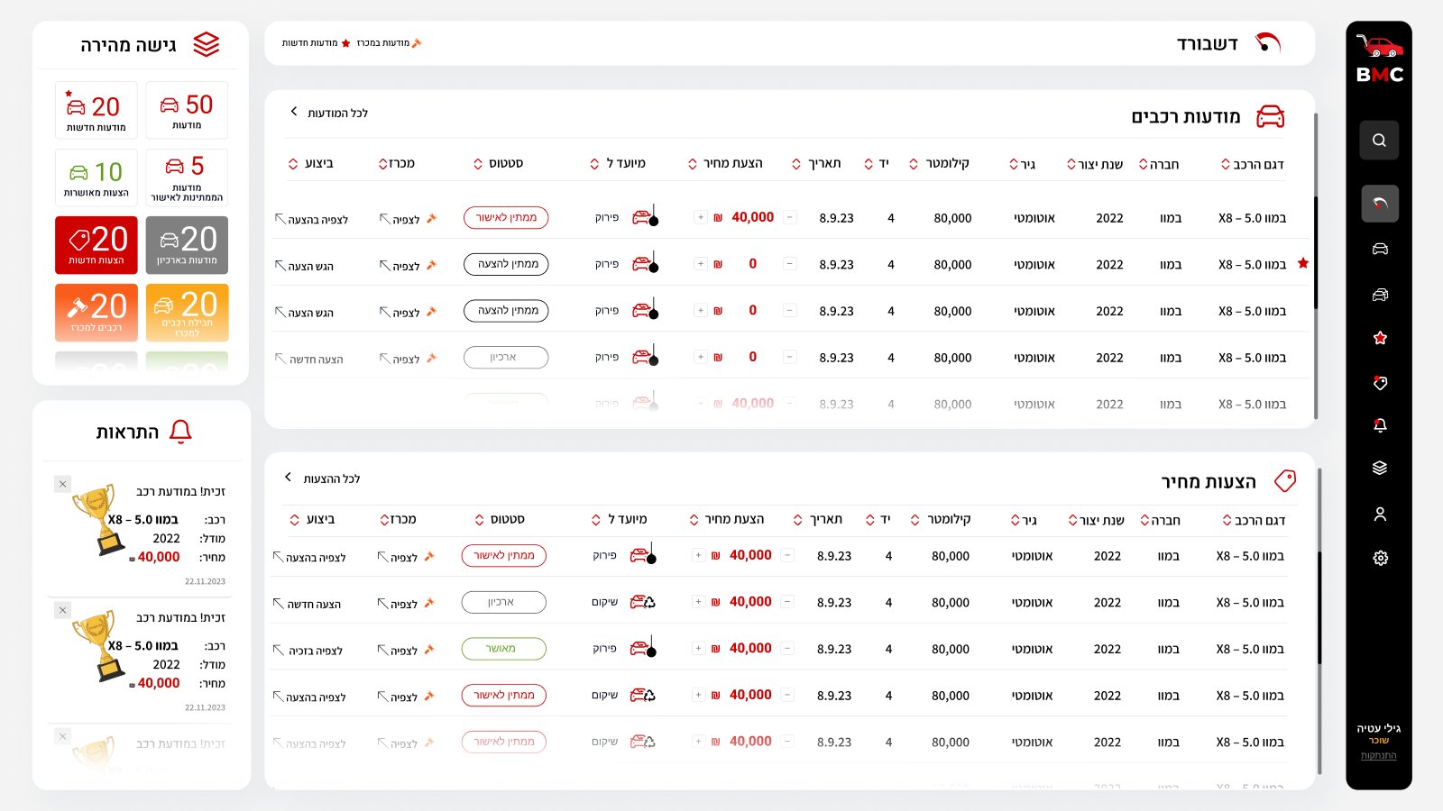Click the ממתין לאישור pill in car ads table
The image size is (1443, 811).
pos(506,217)
